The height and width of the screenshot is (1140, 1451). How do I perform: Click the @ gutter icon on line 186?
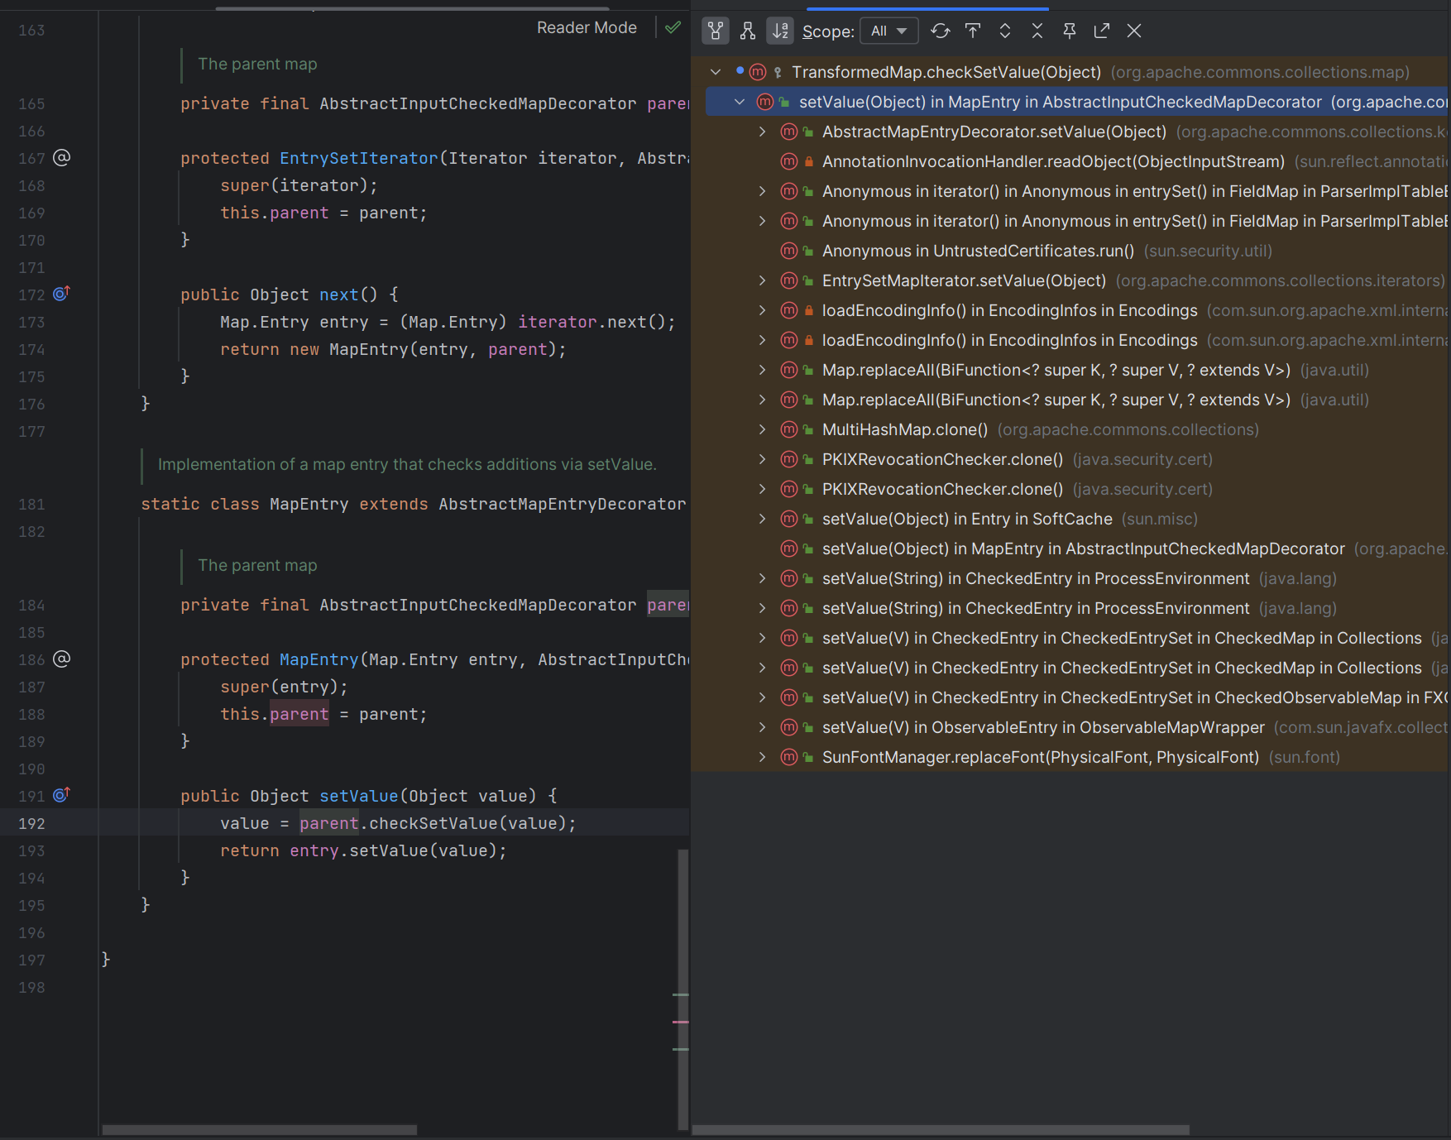click(62, 659)
